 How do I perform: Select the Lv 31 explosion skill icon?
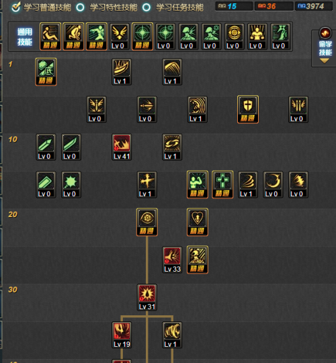pyautogui.click(x=146, y=298)
